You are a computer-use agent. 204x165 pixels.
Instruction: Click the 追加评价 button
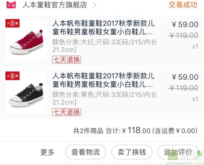[x=178, y=152]
